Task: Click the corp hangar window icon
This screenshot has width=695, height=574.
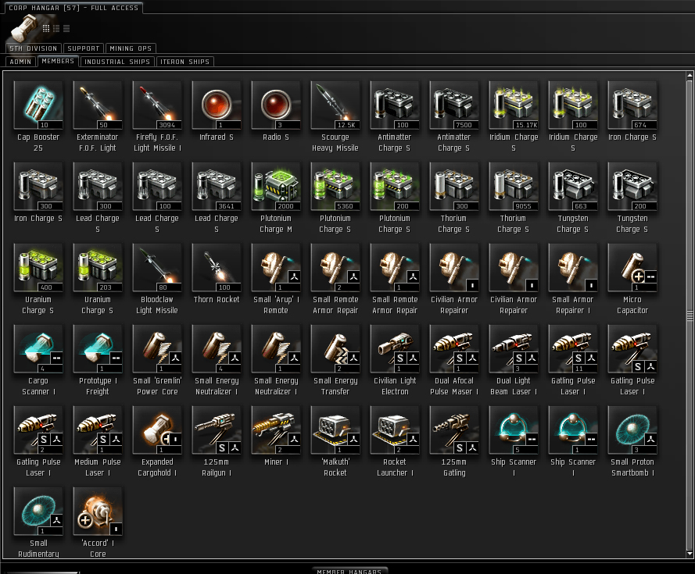Action: click(24, 27)
